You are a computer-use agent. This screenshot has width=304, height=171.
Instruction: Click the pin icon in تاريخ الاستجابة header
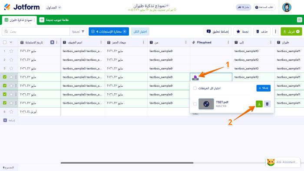tap(52, 42)
